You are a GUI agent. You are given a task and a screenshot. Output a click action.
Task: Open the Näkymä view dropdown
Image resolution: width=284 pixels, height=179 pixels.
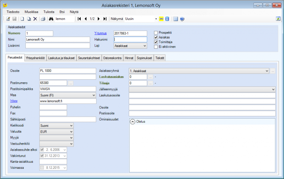[x=156, y=19]
